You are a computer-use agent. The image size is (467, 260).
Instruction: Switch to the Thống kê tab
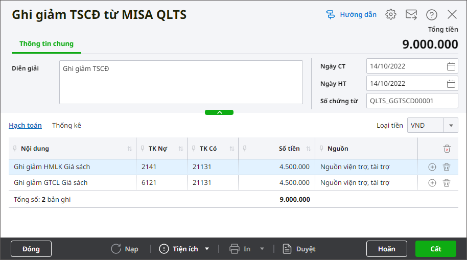coord(66,125)
